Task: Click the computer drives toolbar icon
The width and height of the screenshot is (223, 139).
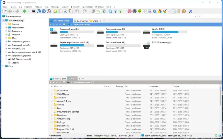Action: coord(34,11)
